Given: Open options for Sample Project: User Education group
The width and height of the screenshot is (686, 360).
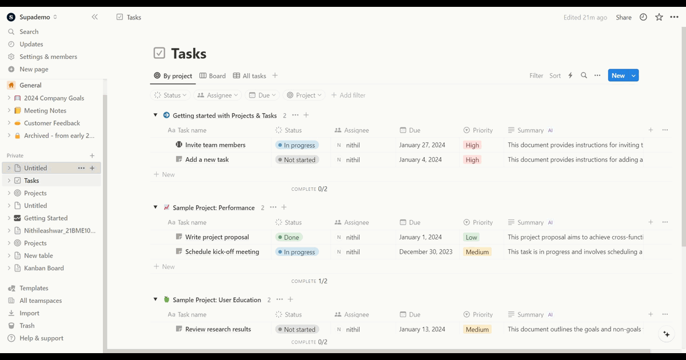Looking at the screenshot, I should 280,300.
